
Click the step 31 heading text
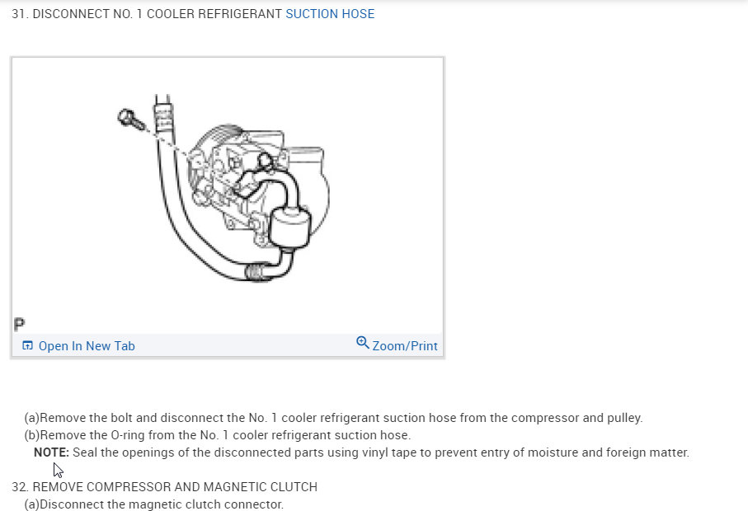pyautogui.click(x=148, y=14)
